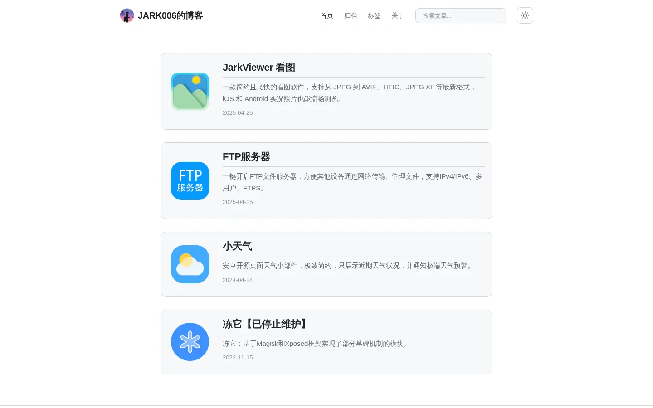
Task: Open the JarkViewer 看图 article title
Action: click(259, 68)
